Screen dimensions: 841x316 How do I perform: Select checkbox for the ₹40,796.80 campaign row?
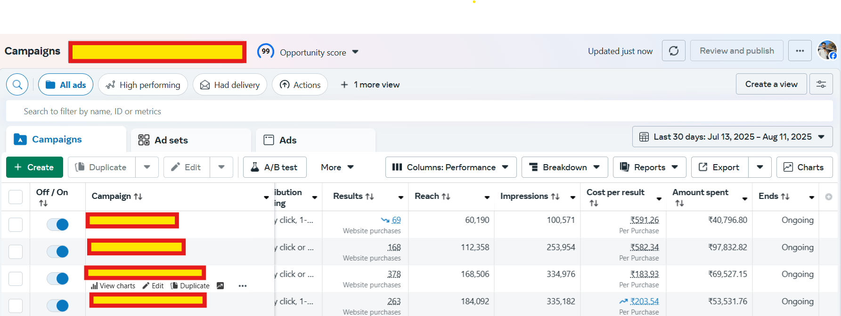[x=16, y=225]
